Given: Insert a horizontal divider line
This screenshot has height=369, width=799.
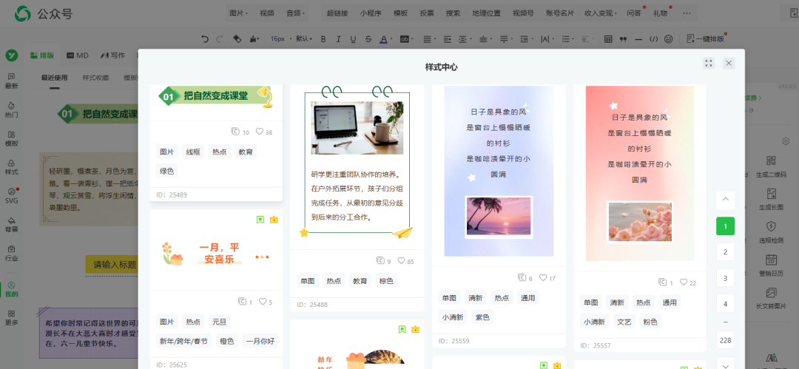Looking at the screenshot, I should coord(638,38).
